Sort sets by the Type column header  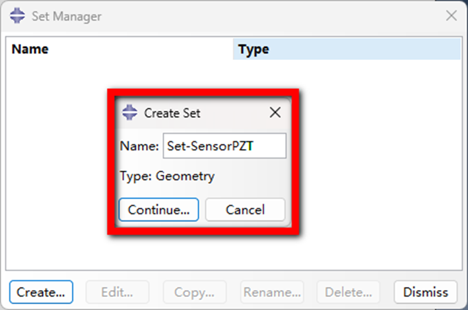tap(347, 49)
